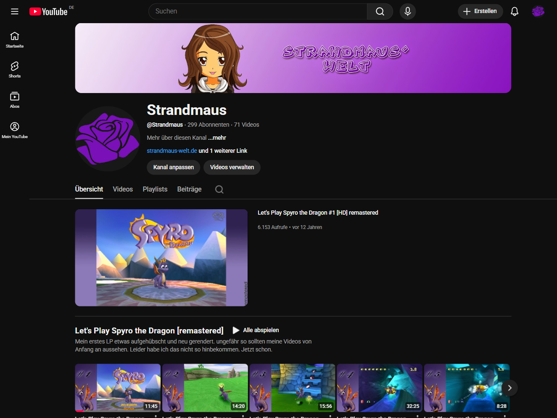Viewport: 557px width, 418px height.
Task: Open the notifications bell
Action: pos(514,11)
